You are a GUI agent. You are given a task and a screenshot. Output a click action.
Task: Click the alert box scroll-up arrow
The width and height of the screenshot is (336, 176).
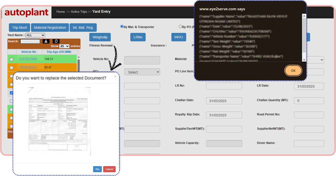click(x=304, y=16)
